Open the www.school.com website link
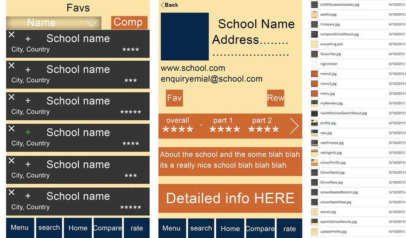Image resolution: width=406 pixels, height=238 pixels. (193, 68)
